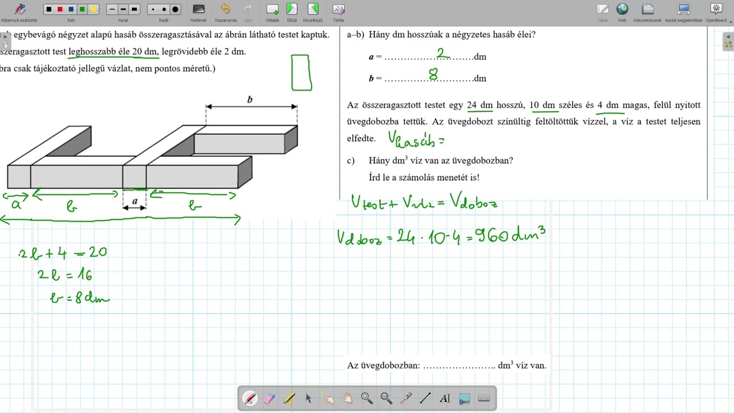Choose the thin line width
The height and width of the screenshot is (413, 734).
point(112,9)
